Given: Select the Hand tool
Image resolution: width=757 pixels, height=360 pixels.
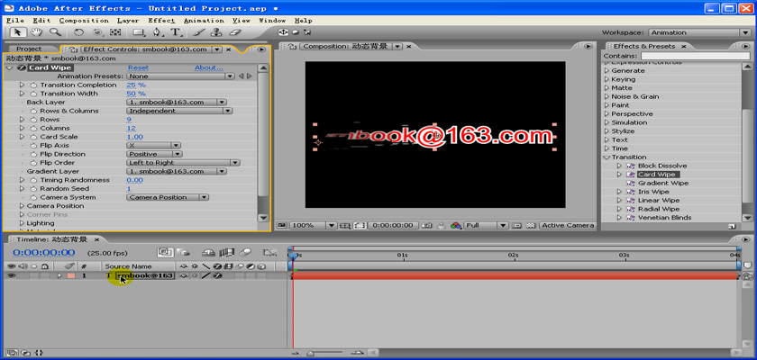Looking at the screenshot, I should point(36,32).
